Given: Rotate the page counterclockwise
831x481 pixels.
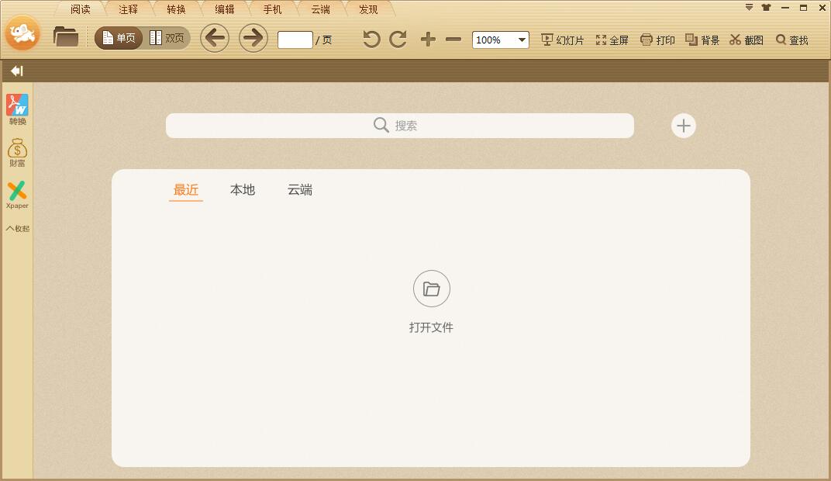Looking at the screenshot, I should (371, 38).
